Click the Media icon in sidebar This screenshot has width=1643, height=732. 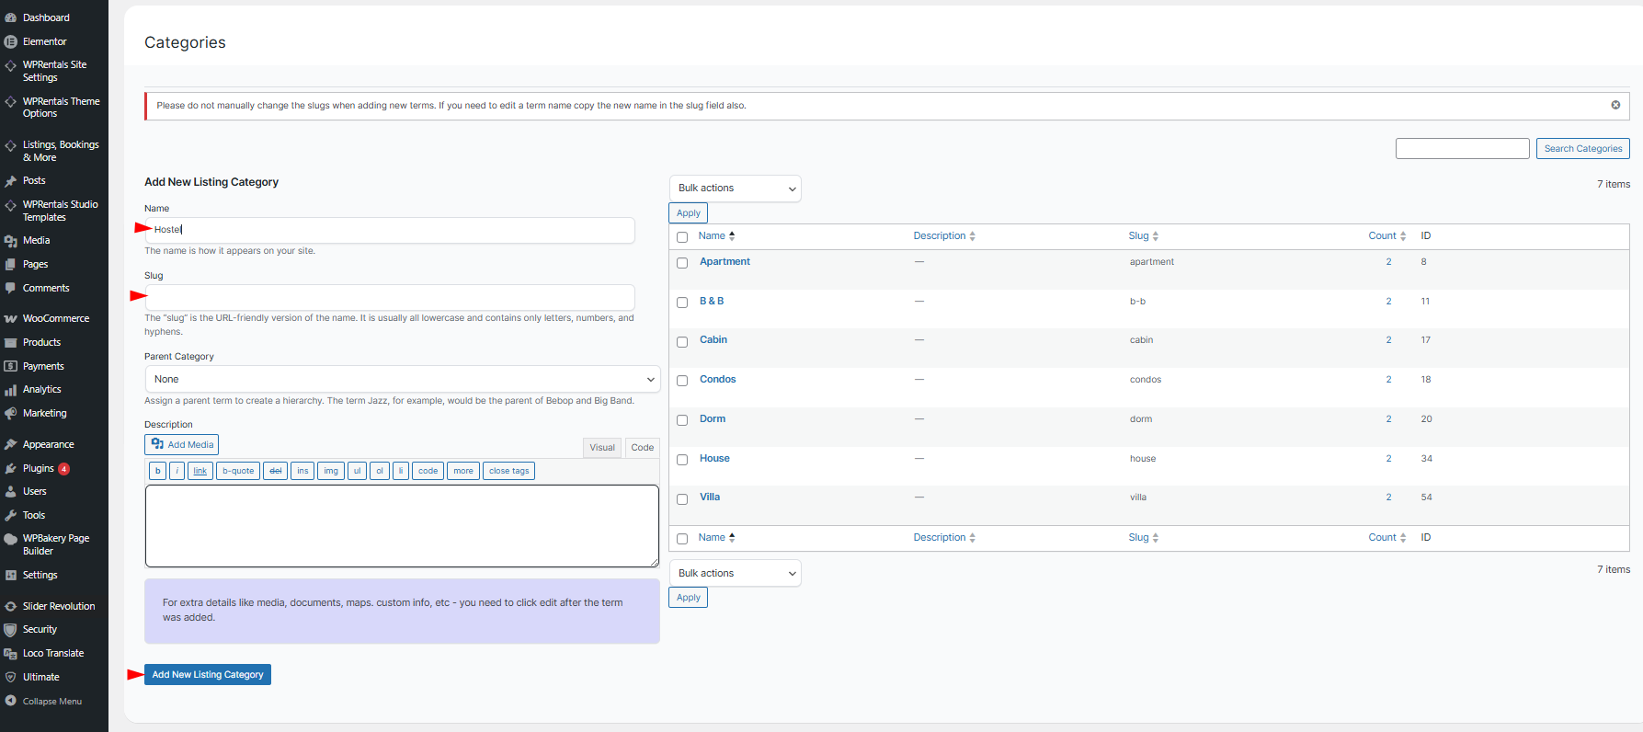(x=11, y=241)
